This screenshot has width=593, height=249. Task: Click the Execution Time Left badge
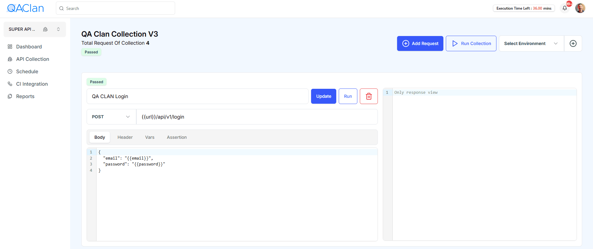[x=524, y=8]
